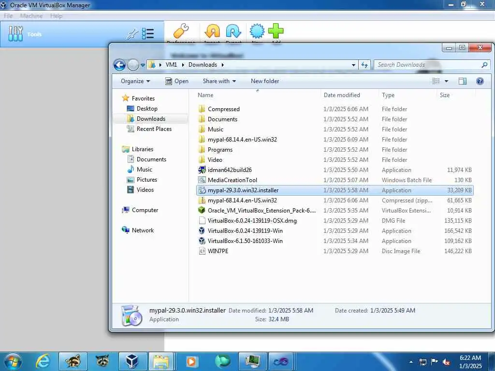Image resolution: width=495 pixels, height=371 pixels.
Task: Click the network tray icon
Action: pyautogui.click(x=422, y=362)
